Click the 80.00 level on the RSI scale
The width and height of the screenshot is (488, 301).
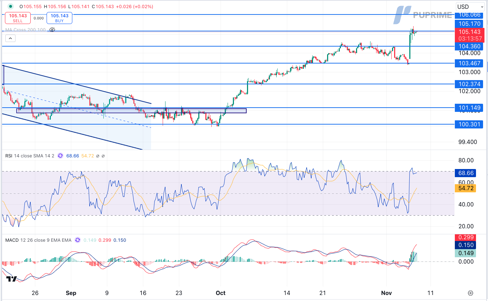pos(466,160)
